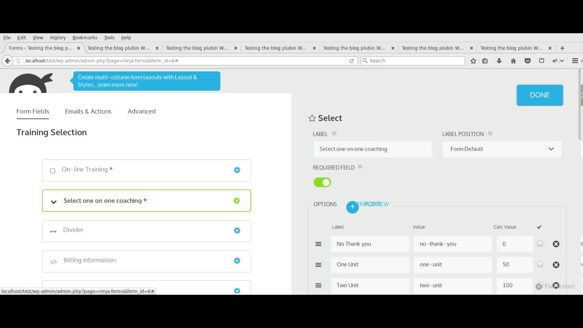The width and height of the screenshot is (583, 328).
Task: Open settings gear for Billing information field
Action: pyautogui.click(x=237, y=261)
